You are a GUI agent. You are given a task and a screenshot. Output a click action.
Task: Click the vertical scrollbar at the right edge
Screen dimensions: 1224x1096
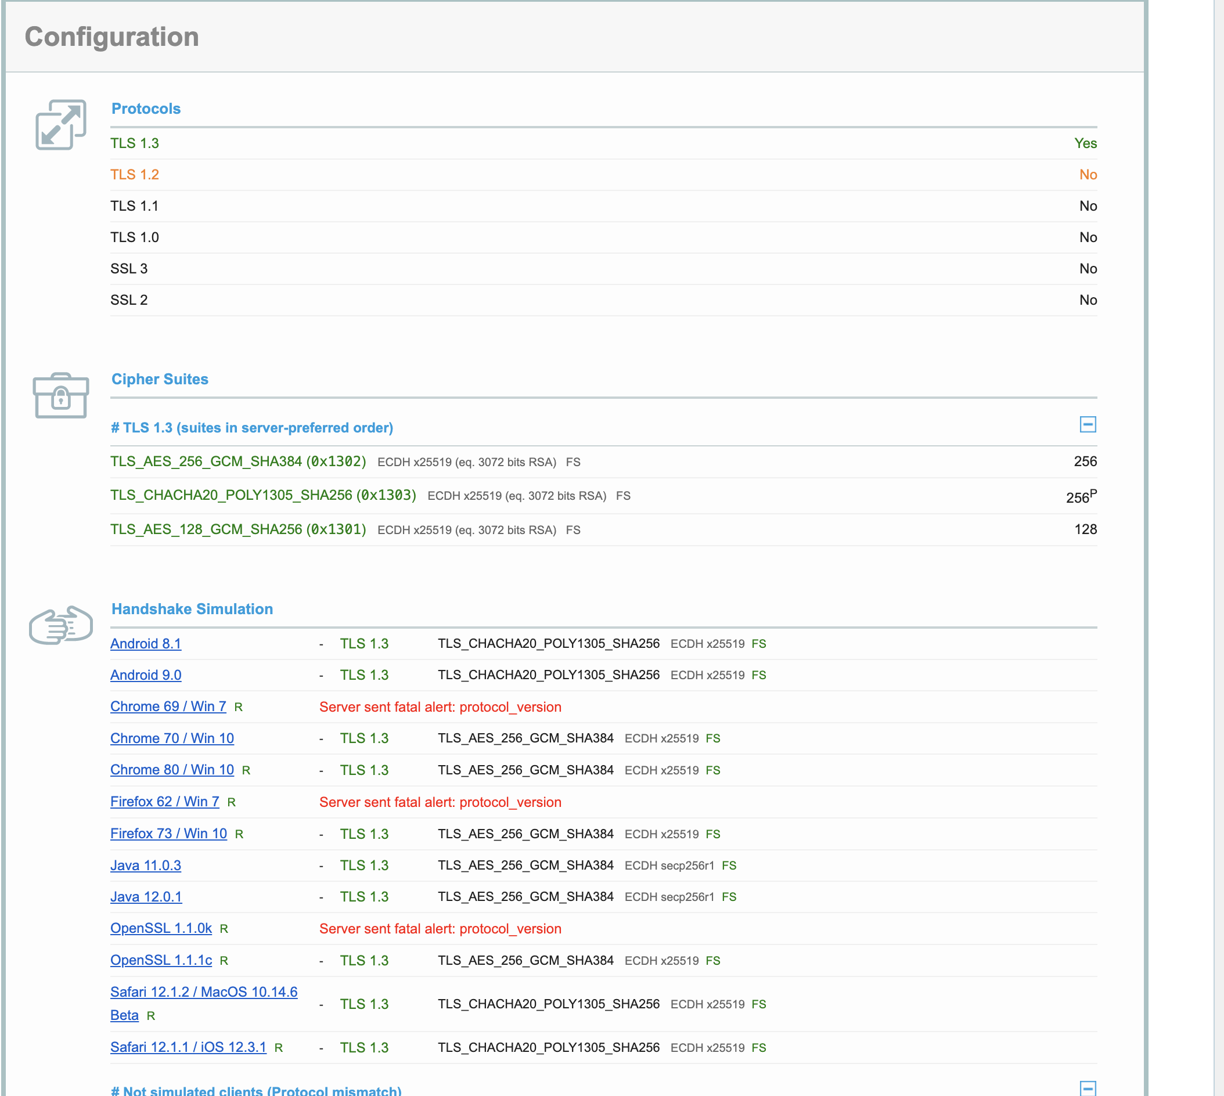pos(1219,548)
